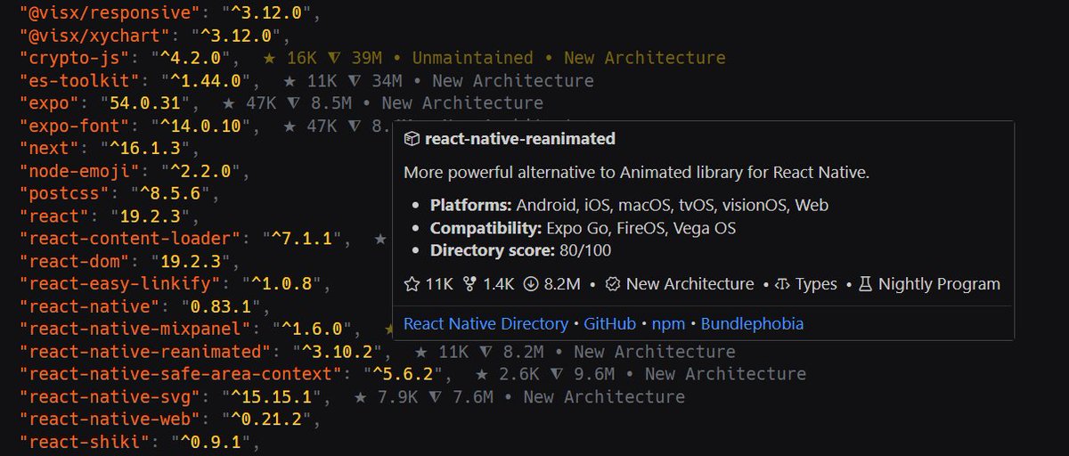The image size is (1069, 456).
Task: Click the react-native-reanimated popup title
Action: point(520,139)
